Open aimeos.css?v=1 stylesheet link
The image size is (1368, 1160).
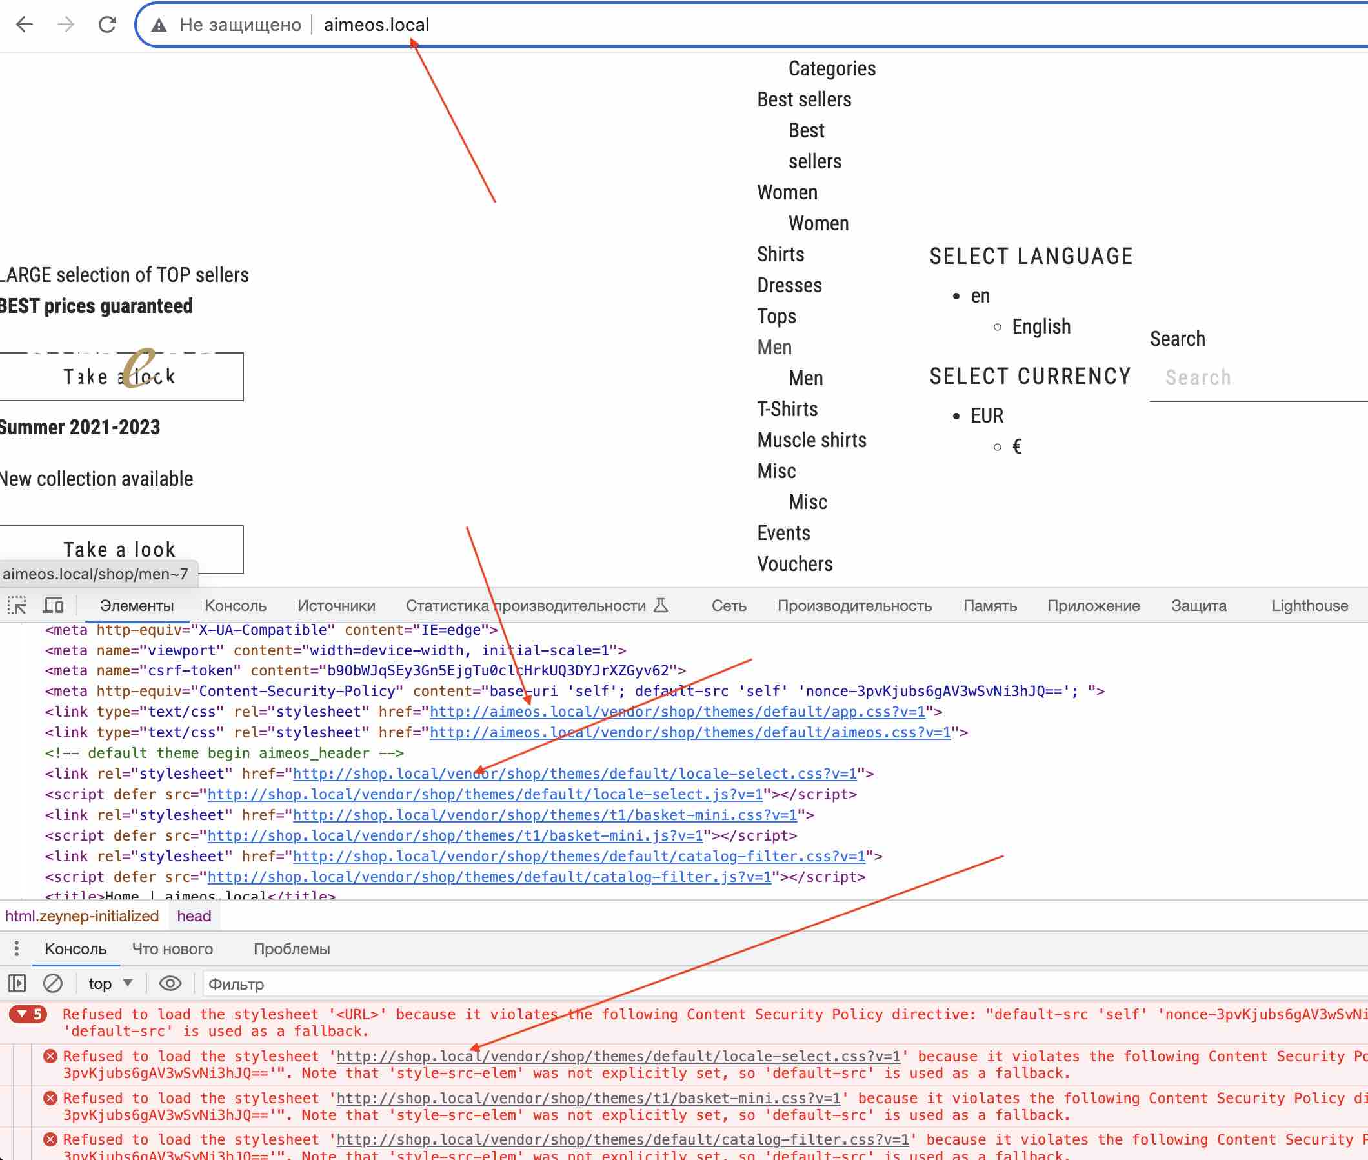690,732
